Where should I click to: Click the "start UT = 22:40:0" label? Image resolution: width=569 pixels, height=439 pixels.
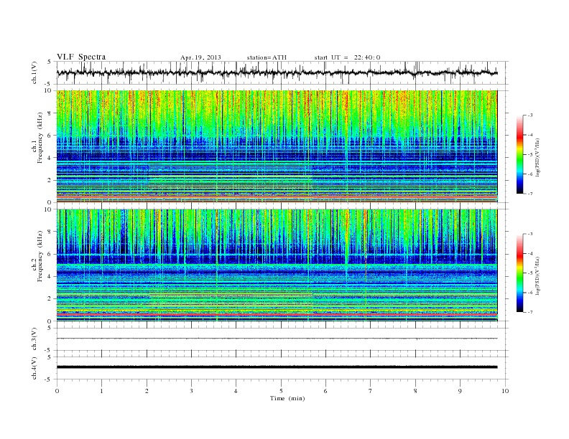(x=347, y=57)
